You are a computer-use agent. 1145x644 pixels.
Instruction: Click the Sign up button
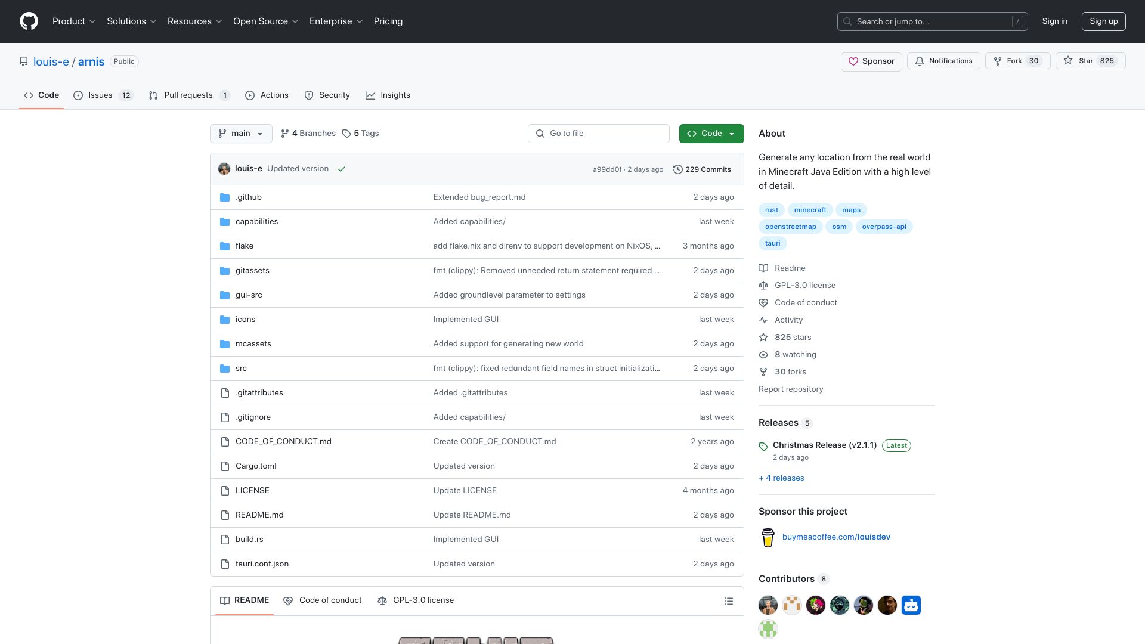tap(1104, 21)
